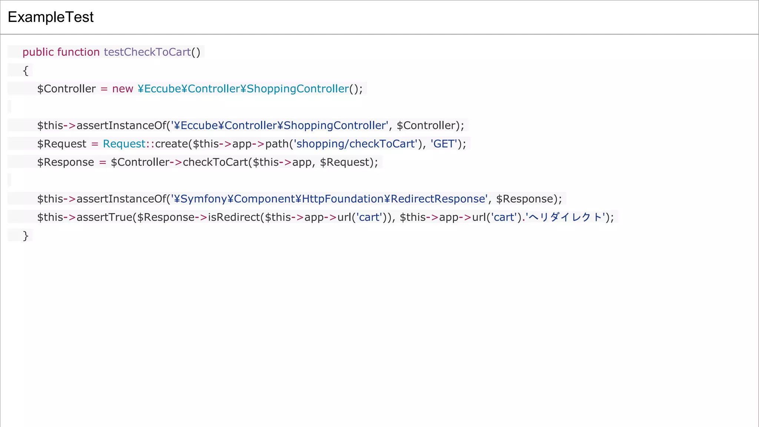Click the checkToCart method call
Viewport: 759px width, 427px height.
coord(215,162)
